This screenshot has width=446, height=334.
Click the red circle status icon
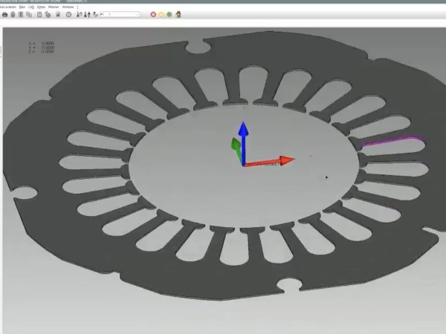153,14
